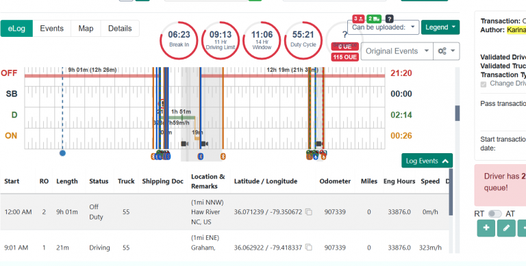Open the Original Events dropdown

(x=397, y=51)
